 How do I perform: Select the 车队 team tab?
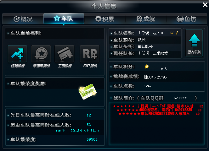tap(64, 19)
